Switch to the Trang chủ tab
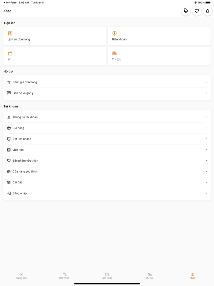214x286 pixels. (x=21, y=276)
